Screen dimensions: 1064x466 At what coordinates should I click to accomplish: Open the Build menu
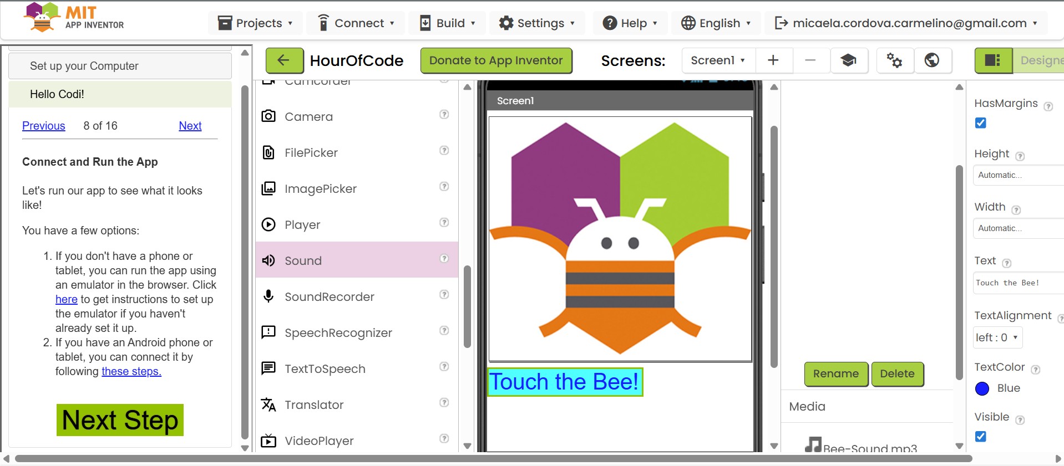coord(448,23)
